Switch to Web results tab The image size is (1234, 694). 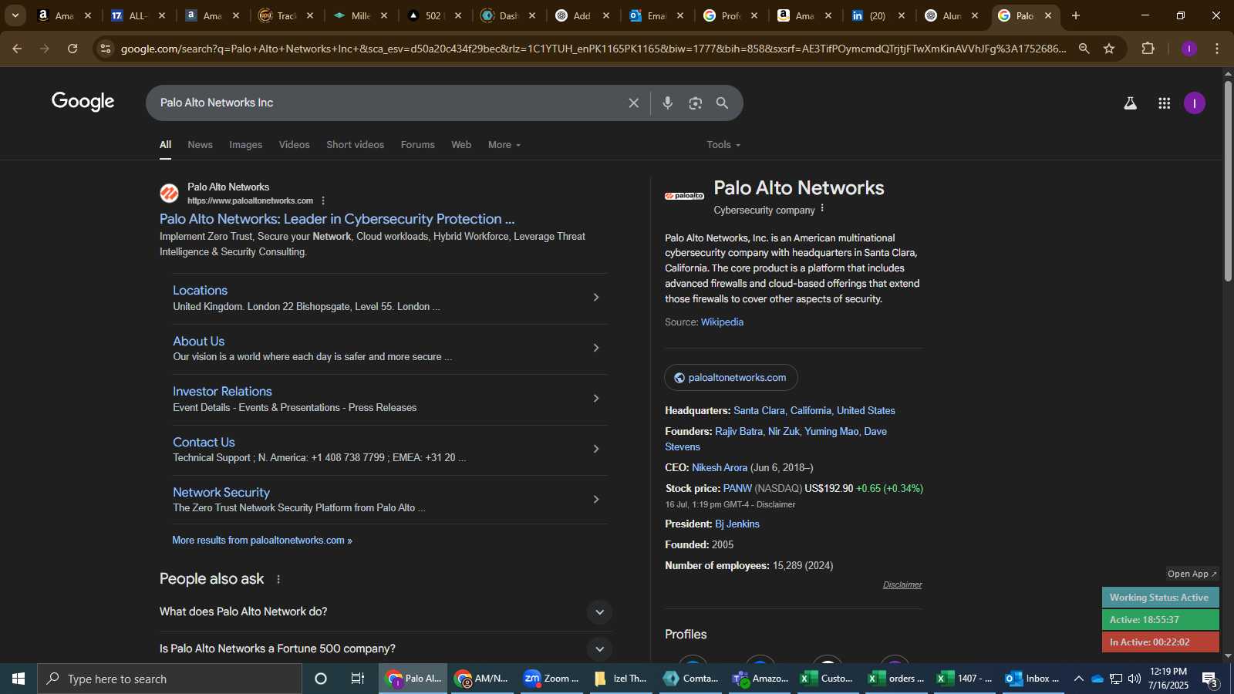461,145
